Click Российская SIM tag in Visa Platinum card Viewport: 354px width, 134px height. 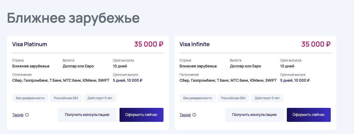66,98
